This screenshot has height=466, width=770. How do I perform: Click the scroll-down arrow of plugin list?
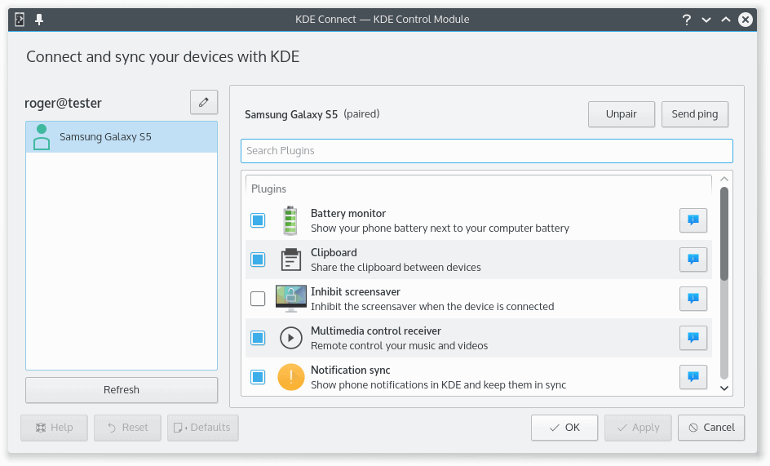(724, 388)
